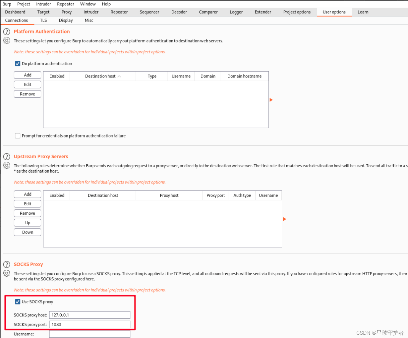The image size is (408, 338).
Task: Click Add in Platform Authentication section
Action: tap(28, 75)
